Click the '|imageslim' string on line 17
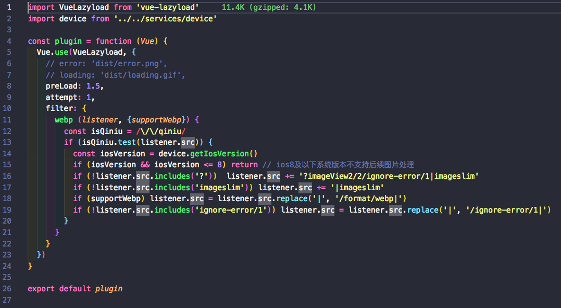Image resolution: width=561 pixels, height=308 pixels. [357, 187]
